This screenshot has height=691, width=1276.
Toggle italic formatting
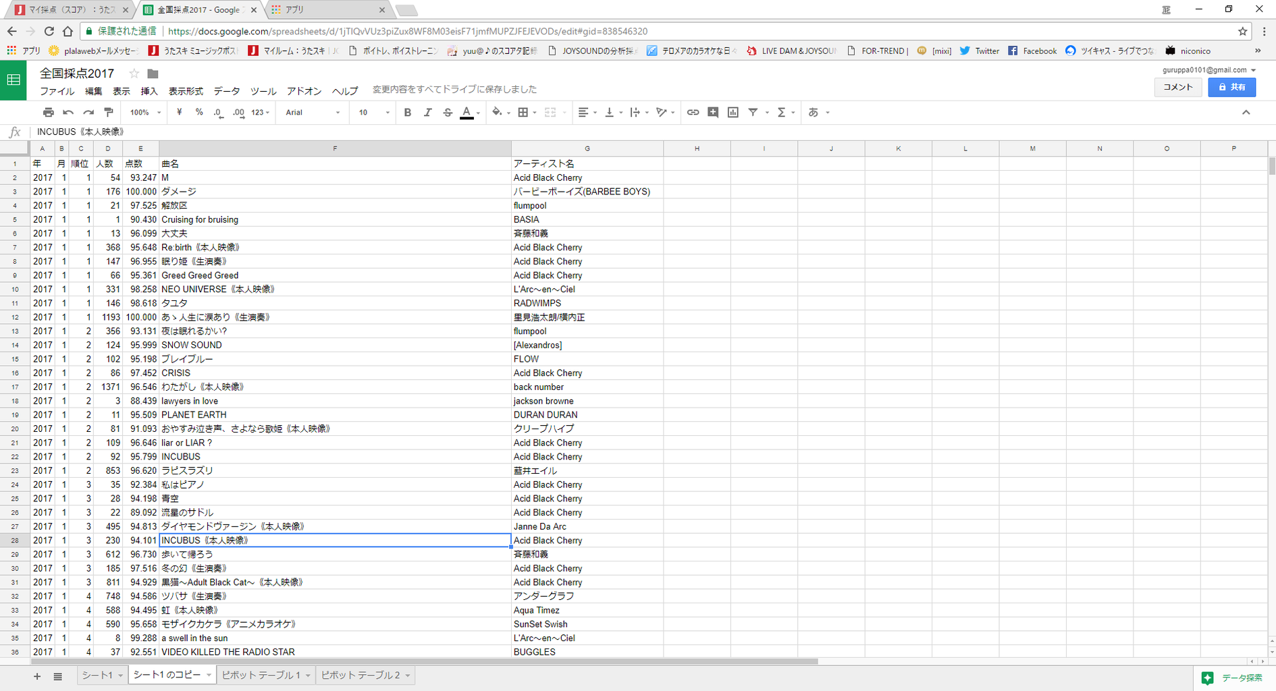coord(427,113)
